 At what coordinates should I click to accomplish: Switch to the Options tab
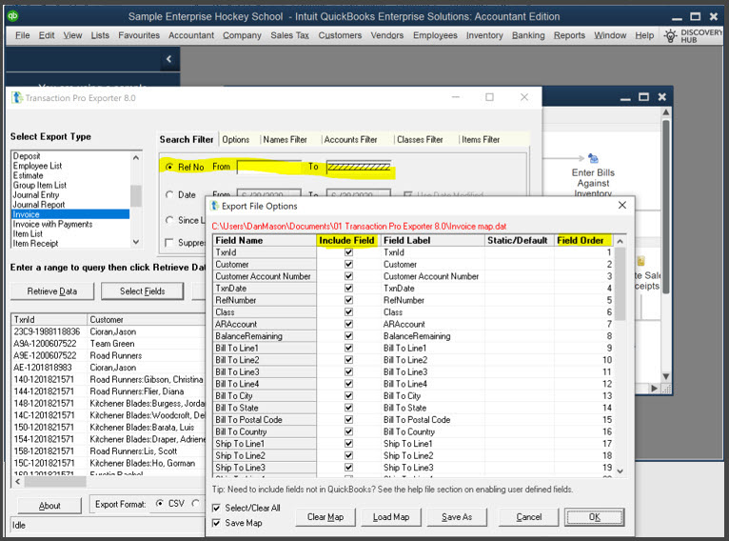click(236, 140)
